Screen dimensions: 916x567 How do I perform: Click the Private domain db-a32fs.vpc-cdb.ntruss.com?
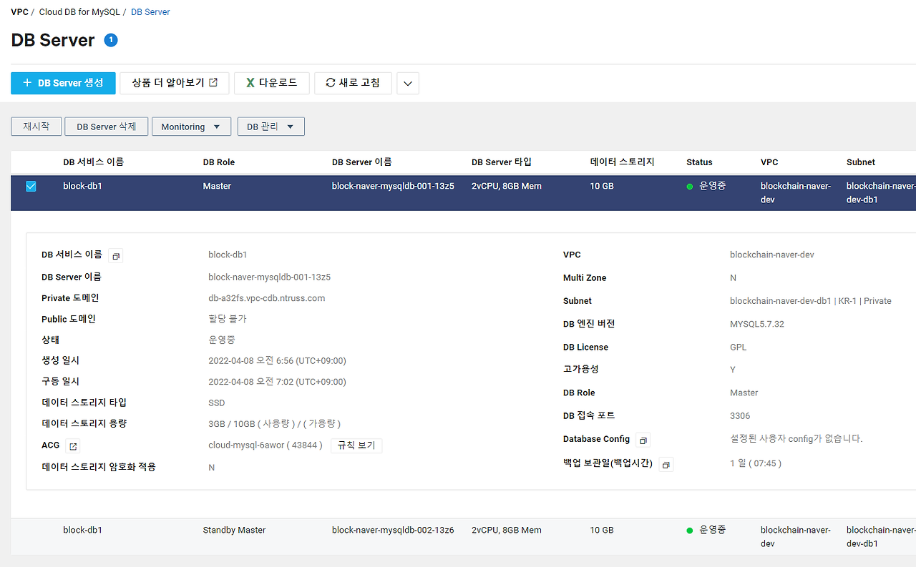coord(267,298)
